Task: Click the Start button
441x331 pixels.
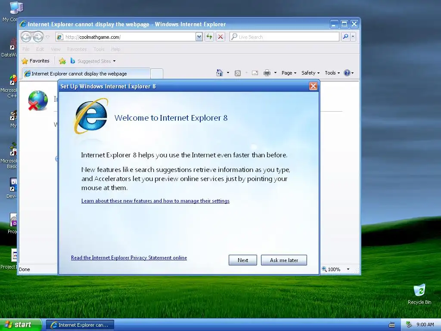Action: [x=20, y=325]
